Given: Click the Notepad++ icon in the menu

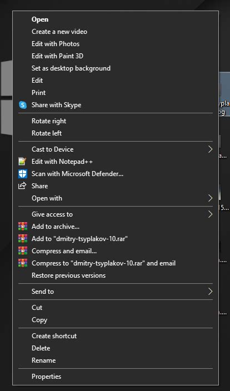Looking at the screenshot, I should [22, 162].
